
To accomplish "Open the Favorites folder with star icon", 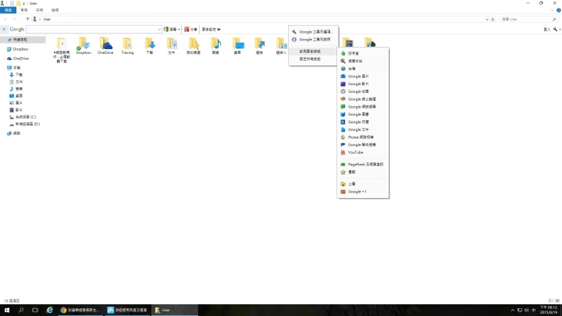I will tap(194, 45).
